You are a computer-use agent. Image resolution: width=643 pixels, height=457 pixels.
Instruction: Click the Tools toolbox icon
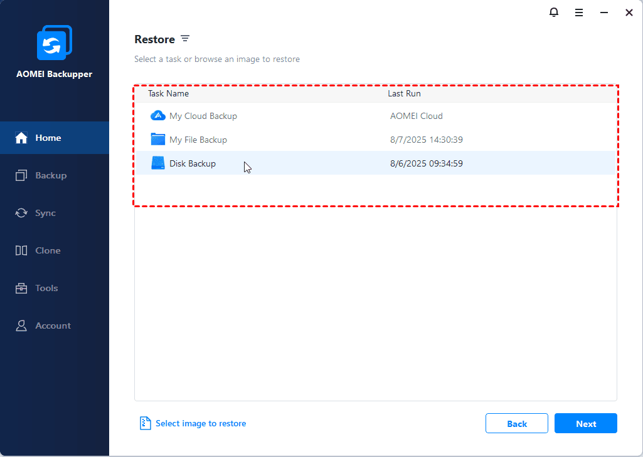pyautogui.click(x=21, y=288)
